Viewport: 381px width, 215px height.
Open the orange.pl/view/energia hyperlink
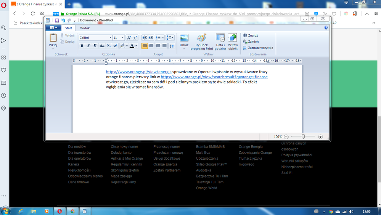138,71
